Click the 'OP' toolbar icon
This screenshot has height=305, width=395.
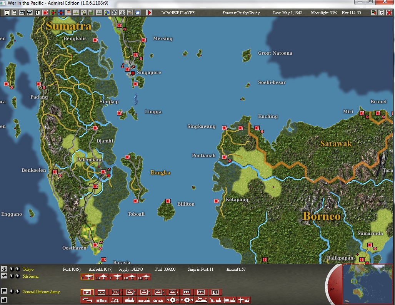click(x=122, y=13)
